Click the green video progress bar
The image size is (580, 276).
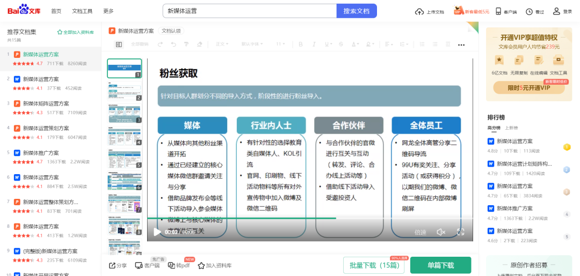click(242, 218)
